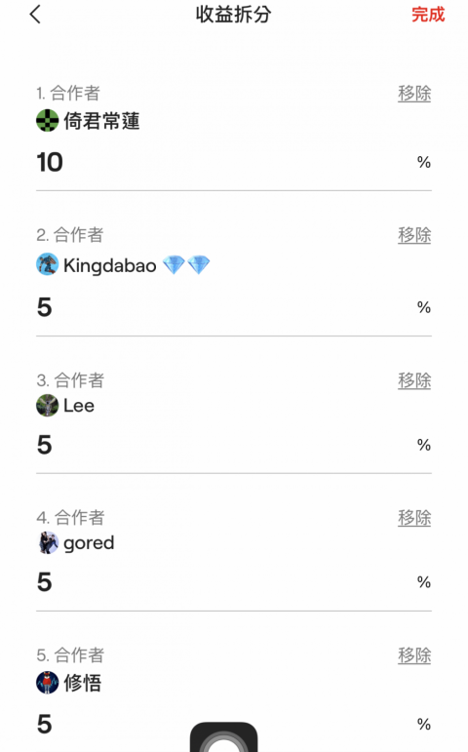Edit gored's 5 percent share field
The image size is (468, 752).
(x=234, y=581)
